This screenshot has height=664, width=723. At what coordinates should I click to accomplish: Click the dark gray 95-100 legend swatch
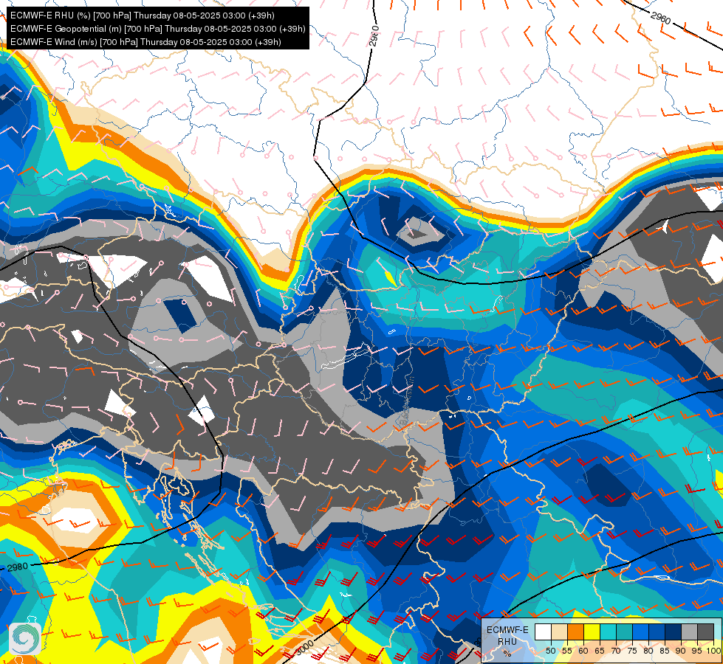coord(705,632)
